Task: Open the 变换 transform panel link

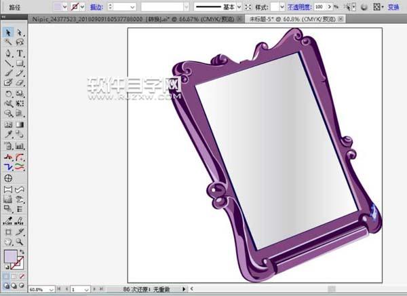Action: coord(393,7)
